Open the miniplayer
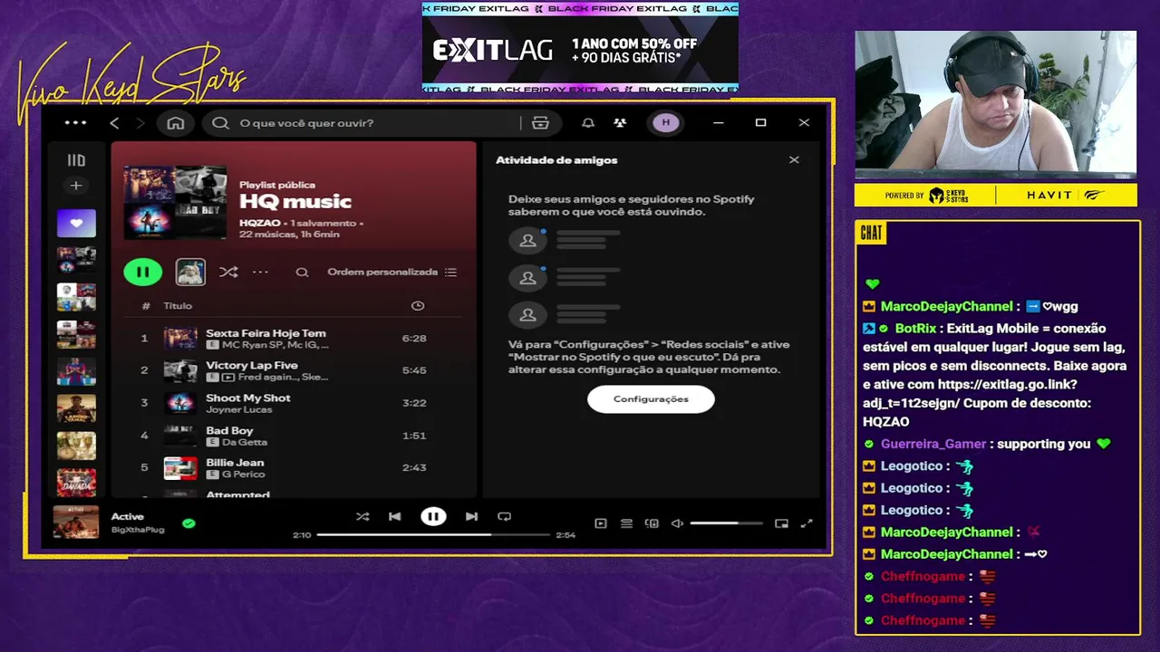The image size is (1160, 652). (781, 523)
